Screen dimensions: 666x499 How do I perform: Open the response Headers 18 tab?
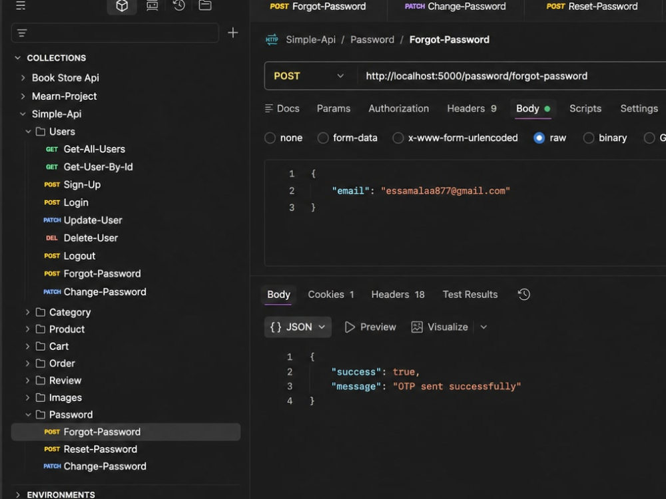398,295
